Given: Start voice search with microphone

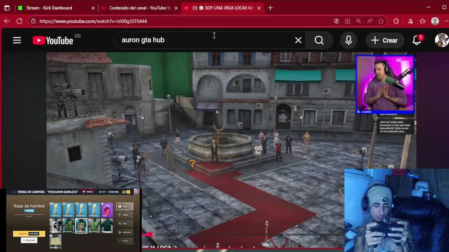Looking at the screenshot, I should click(x=348, y=40).
